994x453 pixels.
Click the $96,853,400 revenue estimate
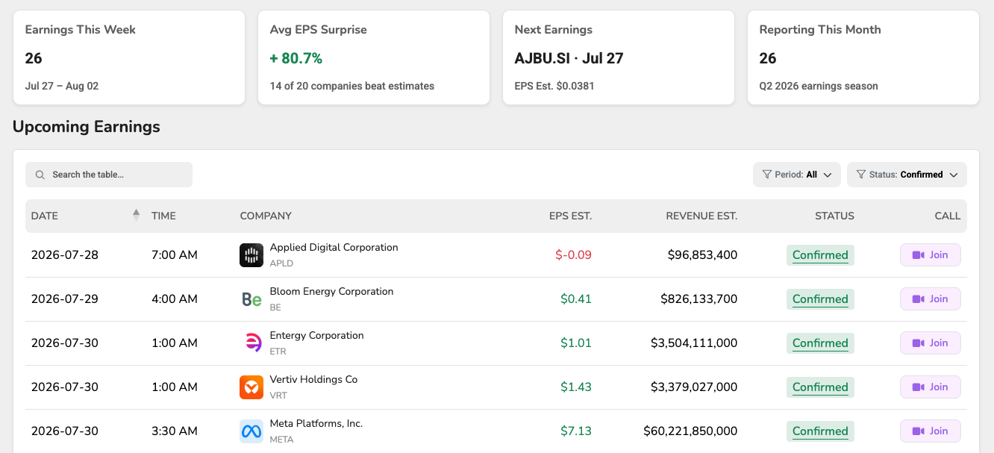pyautogui.click(x=702, y=255)
